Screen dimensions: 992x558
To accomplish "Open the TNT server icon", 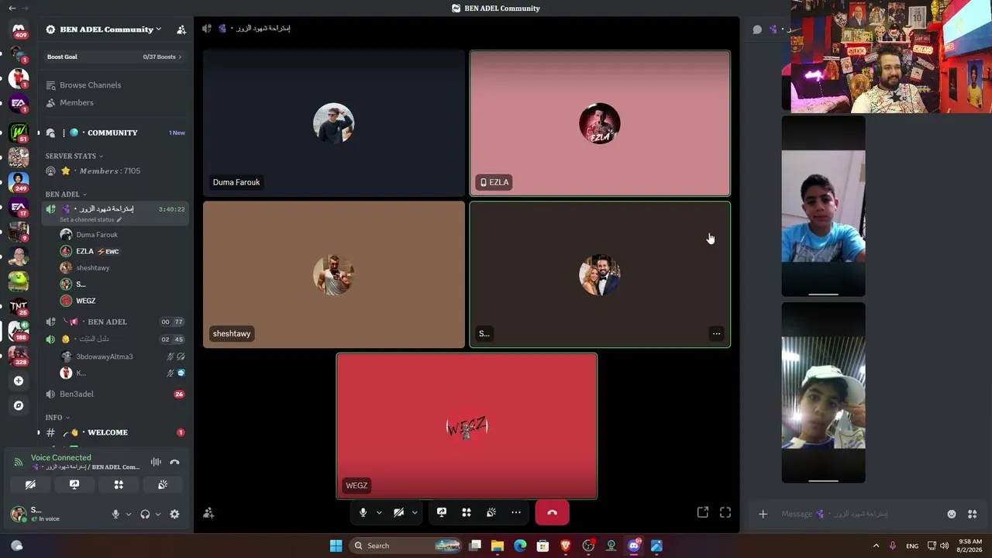I will pos(19,307).
